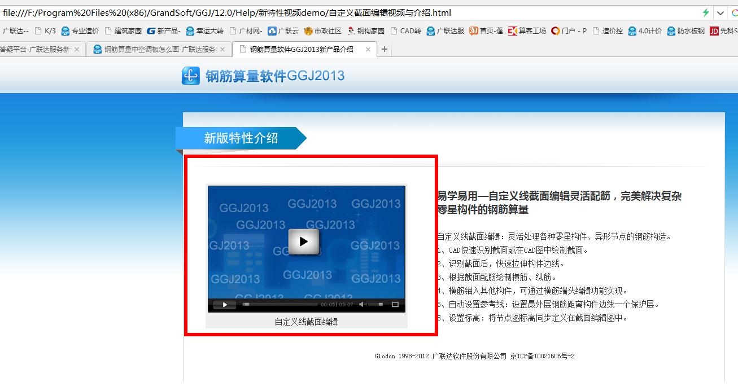Click the video progress seek bar

[x=280, y=305]
